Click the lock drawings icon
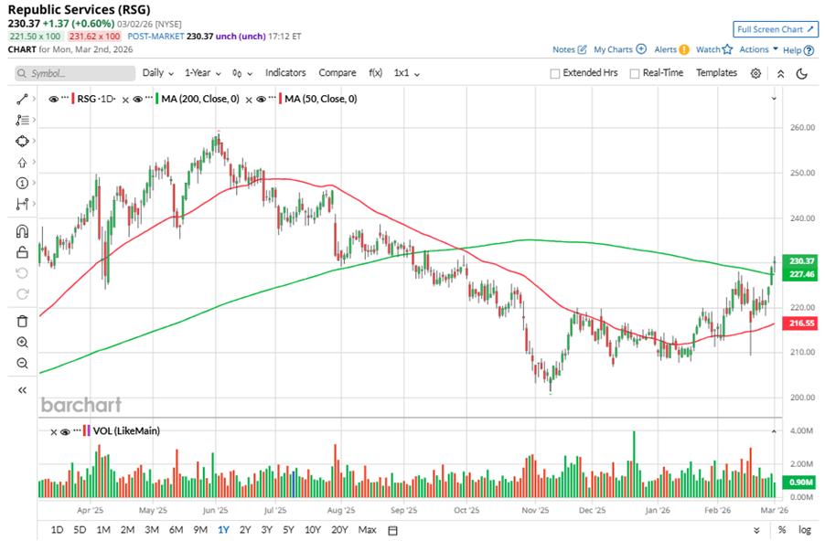This screenshot has width=825, height=541. point(22,252)
